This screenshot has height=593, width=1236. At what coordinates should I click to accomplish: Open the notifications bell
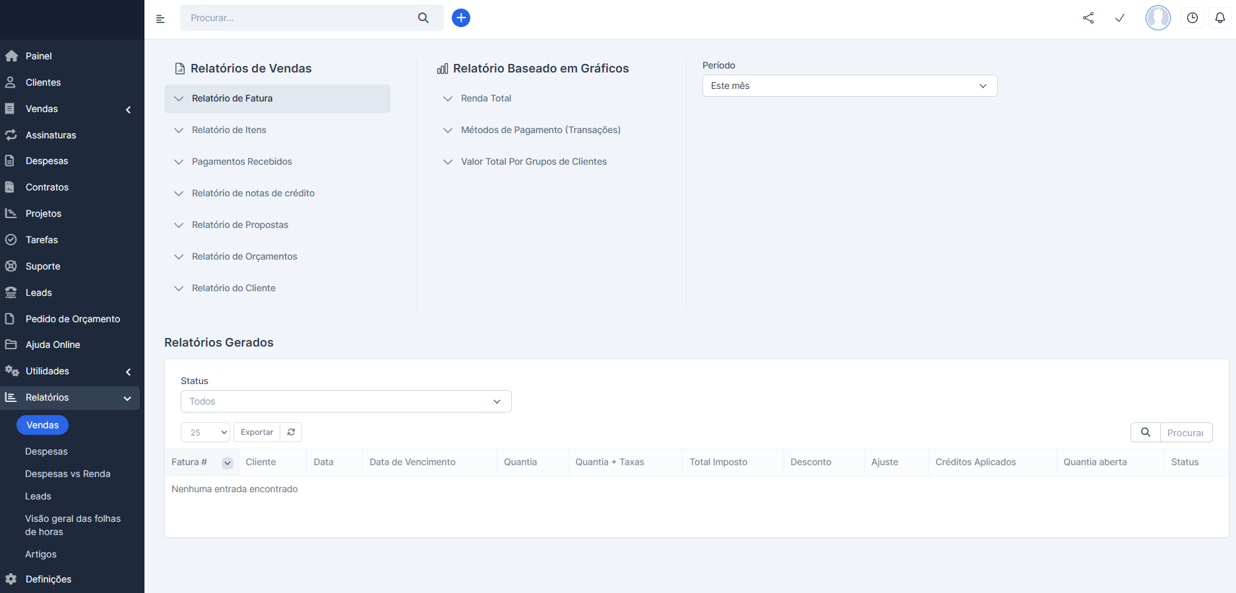tap(1220, 18)
